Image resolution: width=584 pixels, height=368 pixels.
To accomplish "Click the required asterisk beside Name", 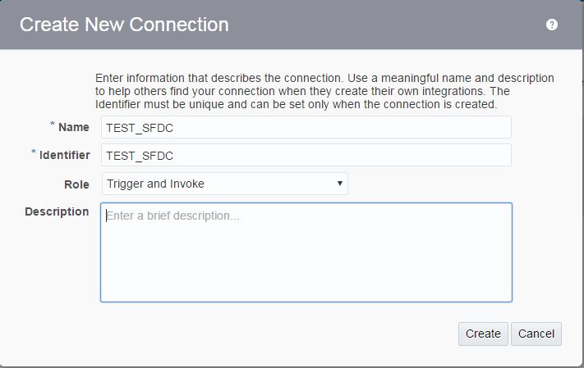I will coord(53,125).
